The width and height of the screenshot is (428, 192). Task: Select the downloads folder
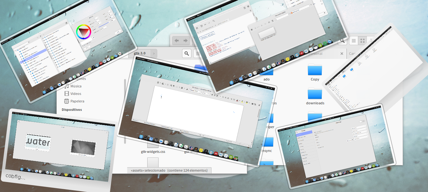[315, 96]
